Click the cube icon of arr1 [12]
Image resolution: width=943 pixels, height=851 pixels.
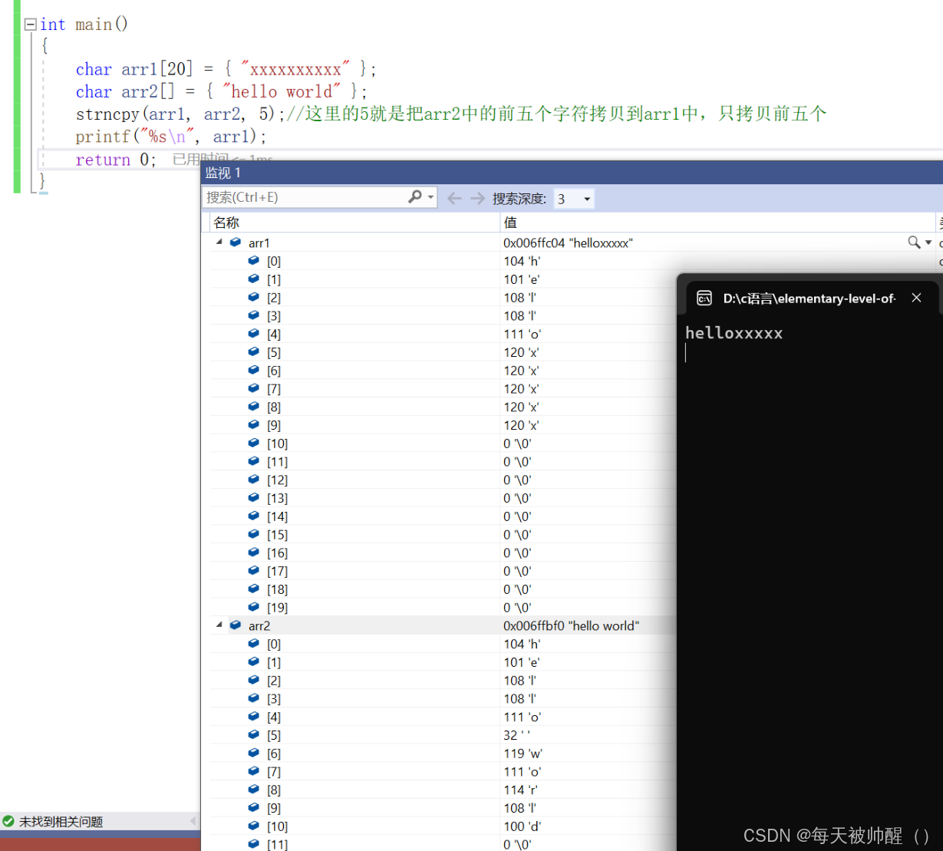coord(254,480)
